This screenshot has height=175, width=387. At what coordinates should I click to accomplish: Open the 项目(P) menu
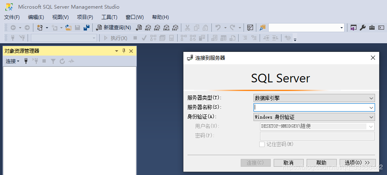85,17
